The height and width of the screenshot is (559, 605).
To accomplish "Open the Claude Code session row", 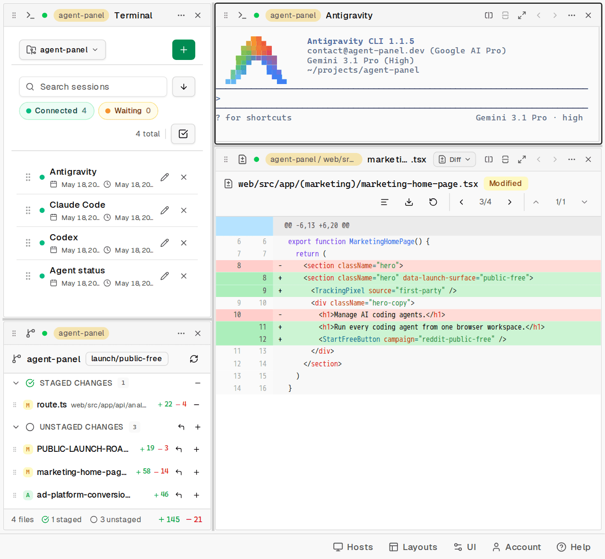I will [x=107, y=211].
